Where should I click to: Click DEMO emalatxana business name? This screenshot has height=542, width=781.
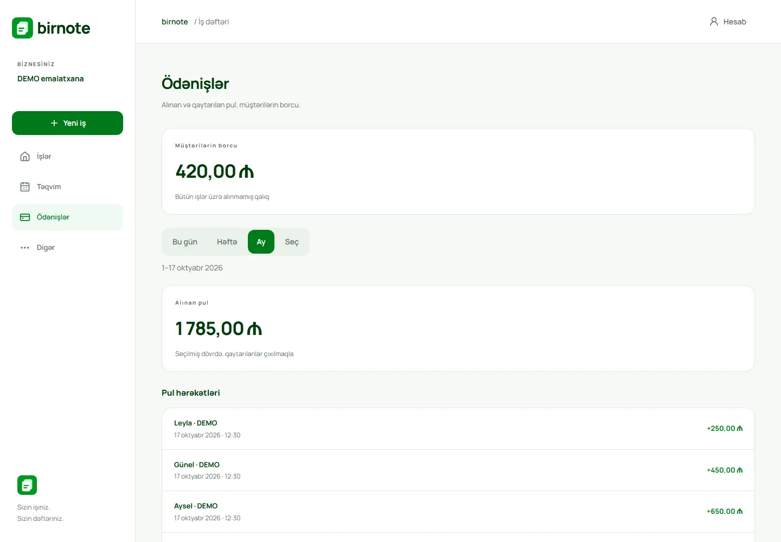[50, 79]
